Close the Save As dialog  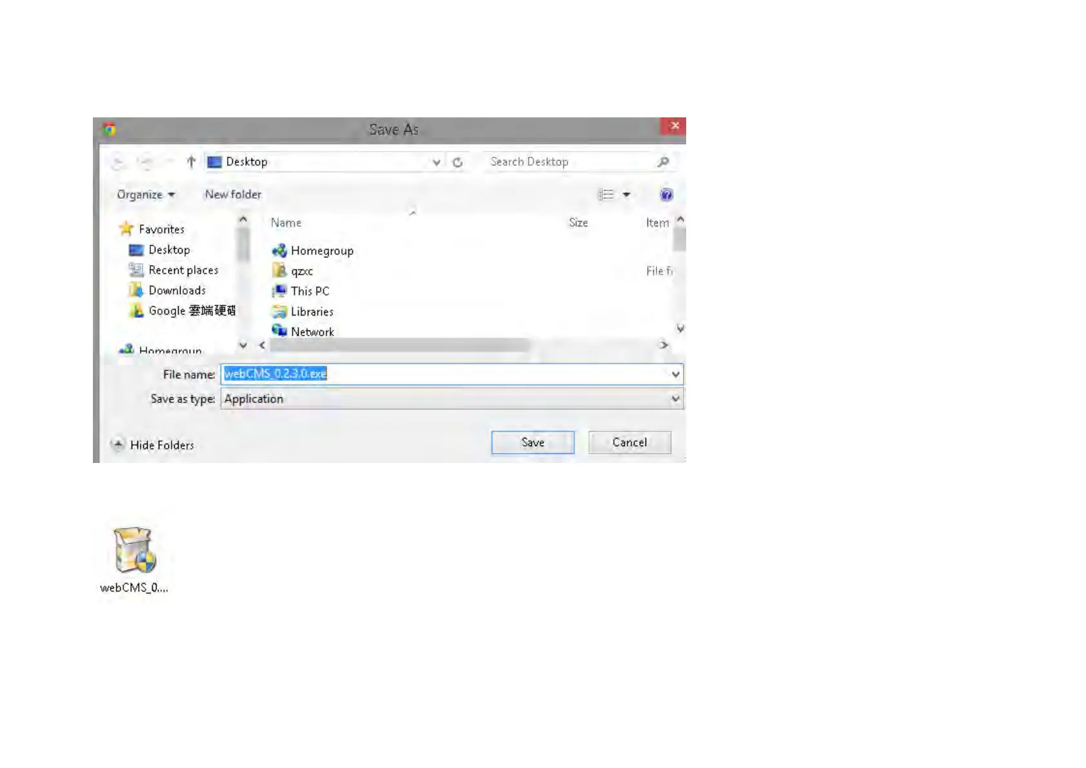pos(674,126)
